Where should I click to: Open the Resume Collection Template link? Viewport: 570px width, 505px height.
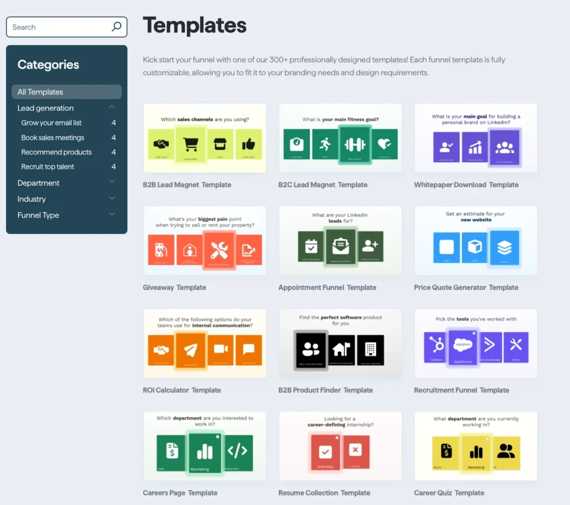325,493
